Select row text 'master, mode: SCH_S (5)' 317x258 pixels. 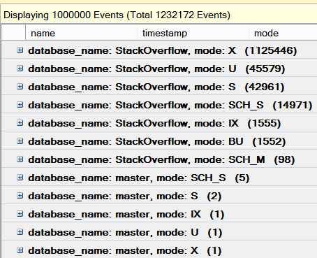pos(182,178)
